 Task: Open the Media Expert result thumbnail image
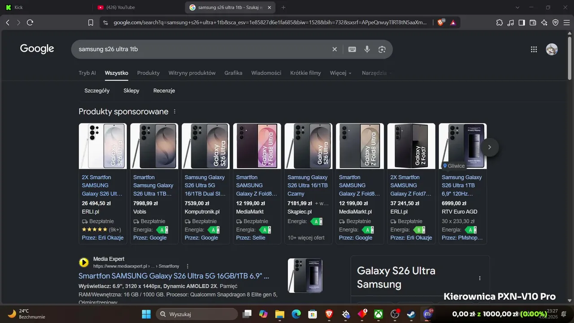[x=305, y=275]
